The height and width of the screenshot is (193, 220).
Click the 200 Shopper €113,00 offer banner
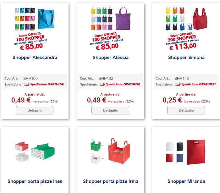pos(182,41)
